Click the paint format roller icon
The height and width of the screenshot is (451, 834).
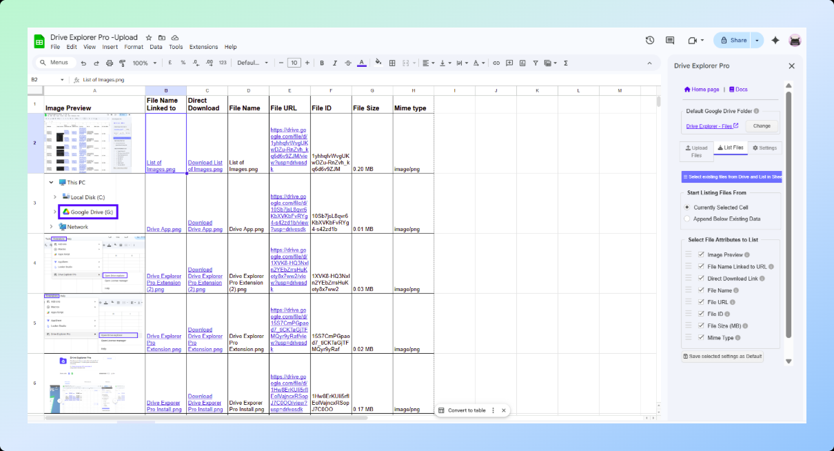[123, 63]
